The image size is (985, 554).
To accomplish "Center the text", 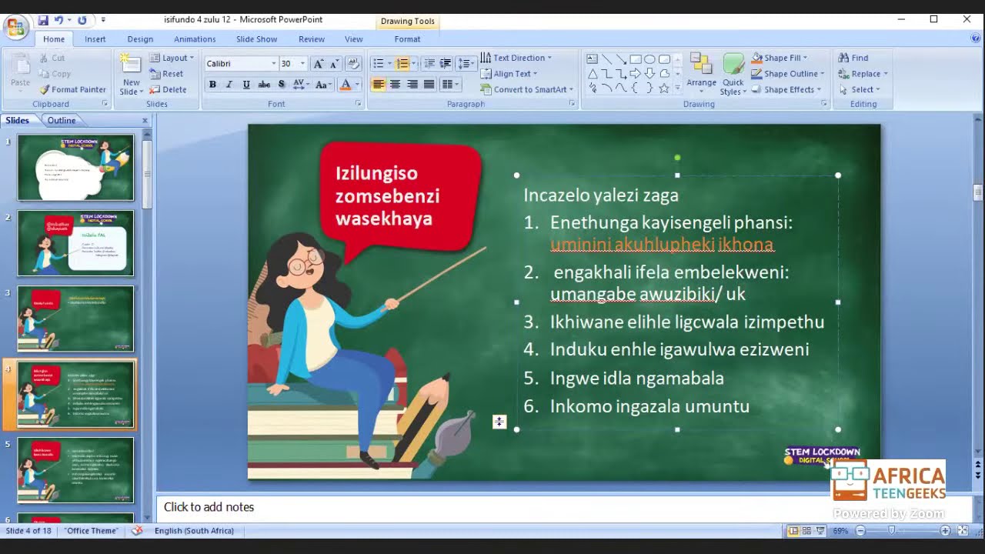I will point(395,85).
